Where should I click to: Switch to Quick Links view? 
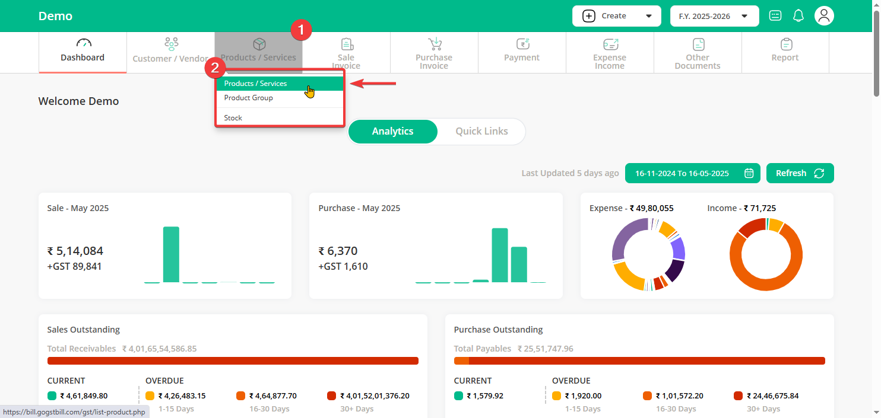(x=481, y=132)
